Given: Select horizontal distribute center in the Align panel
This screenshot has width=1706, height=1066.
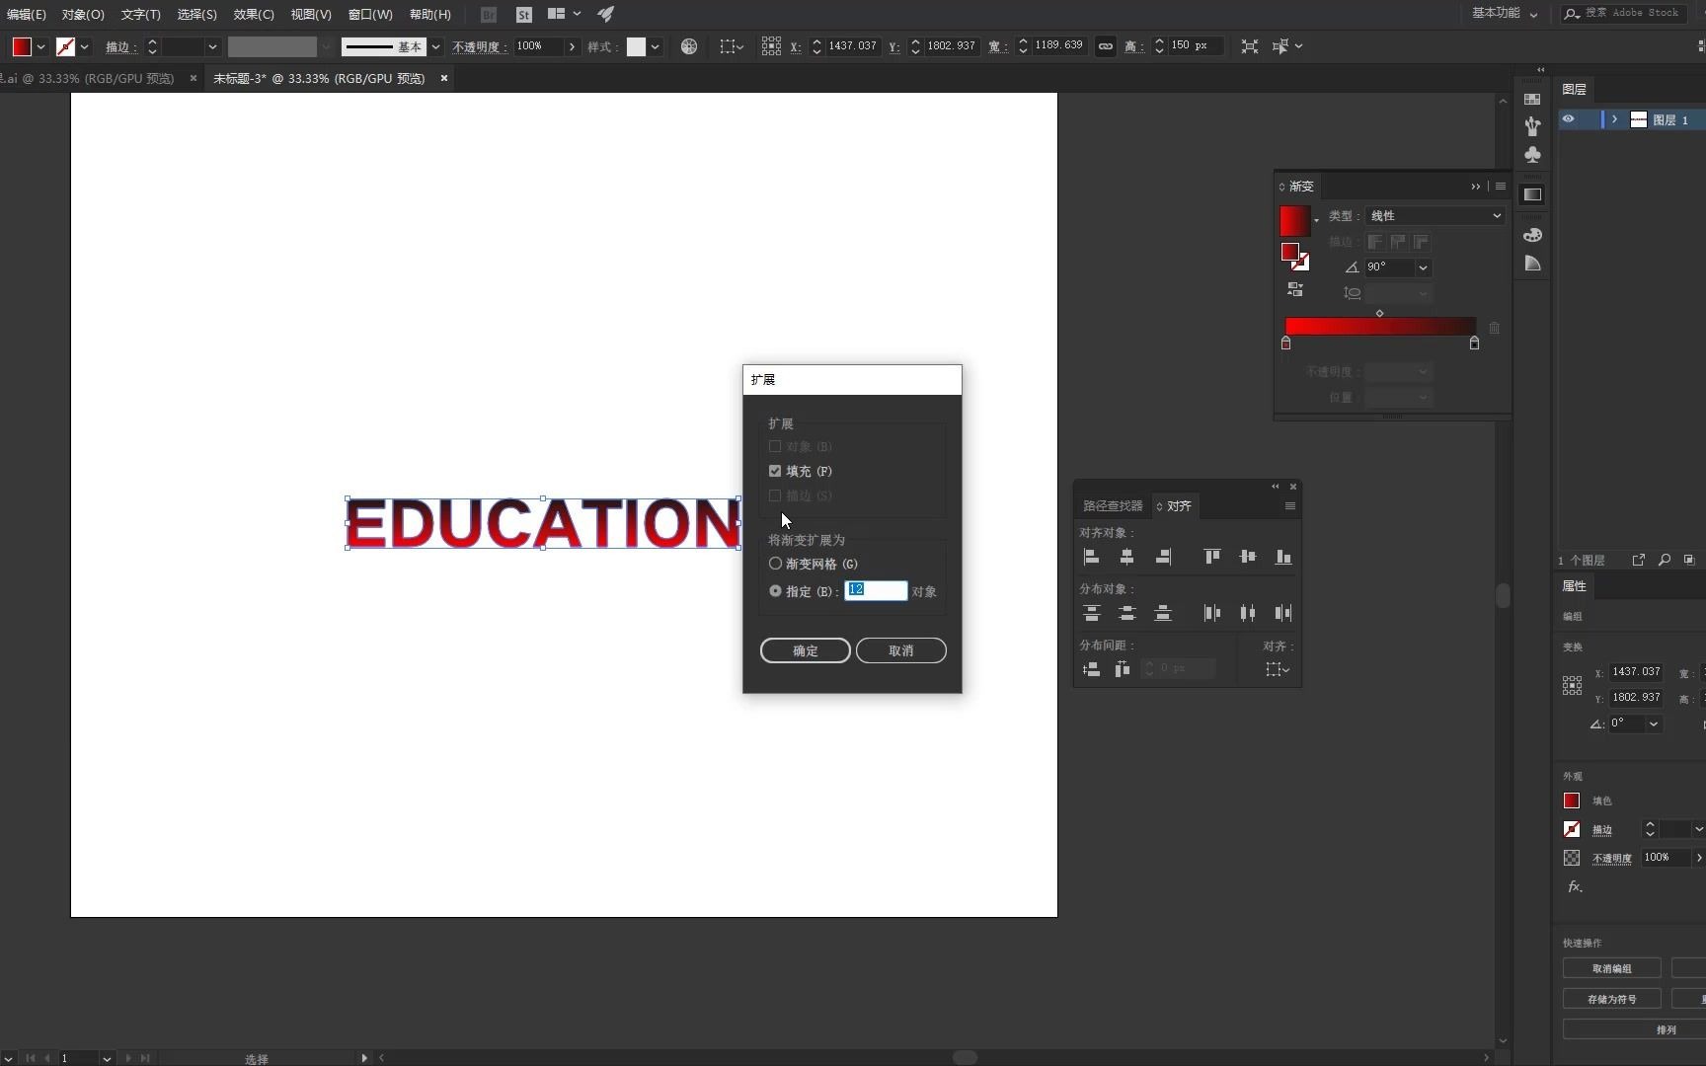Looking at the screenshot, I should pos(1250,613).
